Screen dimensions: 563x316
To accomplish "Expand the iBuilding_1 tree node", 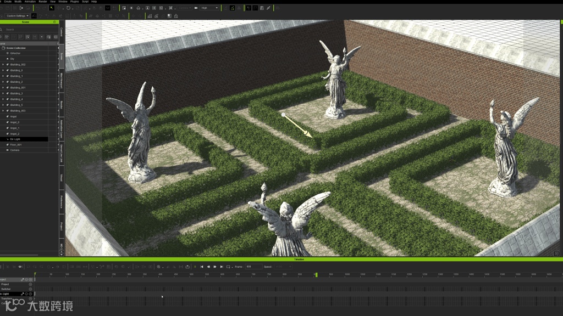I will [x=3, y=76].
